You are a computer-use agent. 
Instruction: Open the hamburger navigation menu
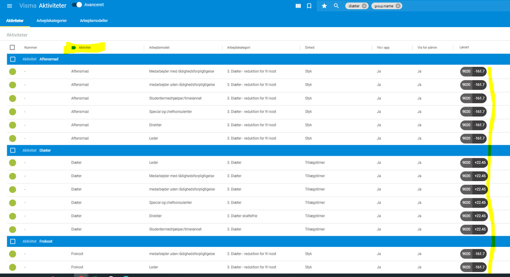coord(9,6)
